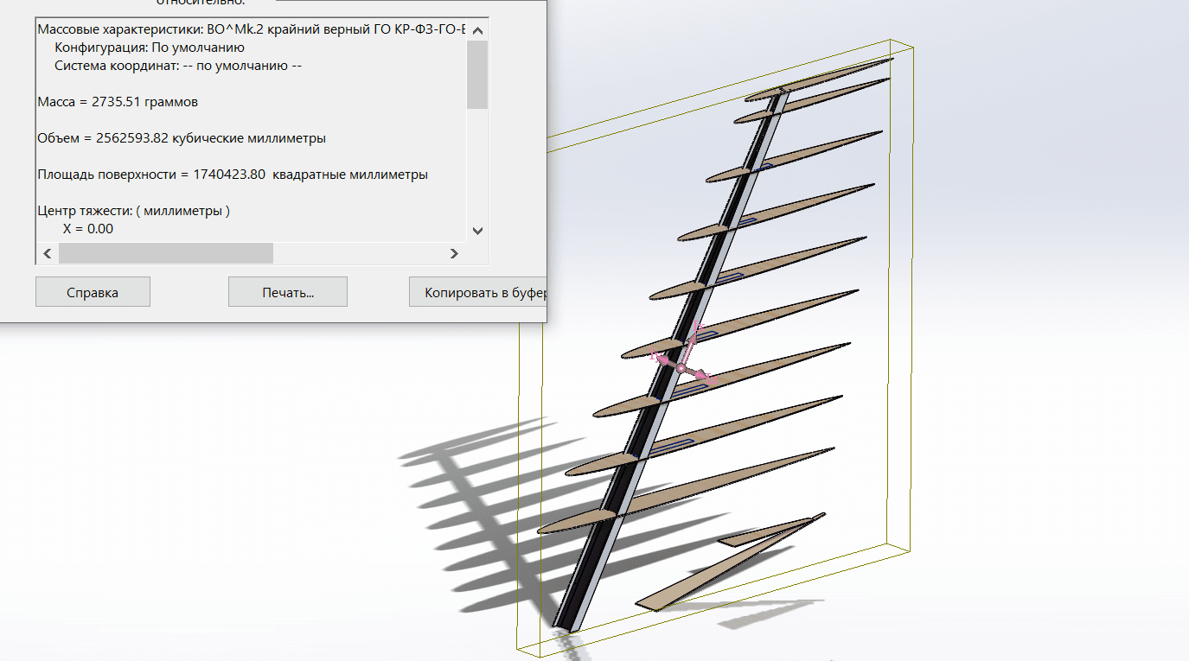Click the horizontal scrollbar thumb in results box
Screen dimensions: 1189x661
(x=165, y=253)
